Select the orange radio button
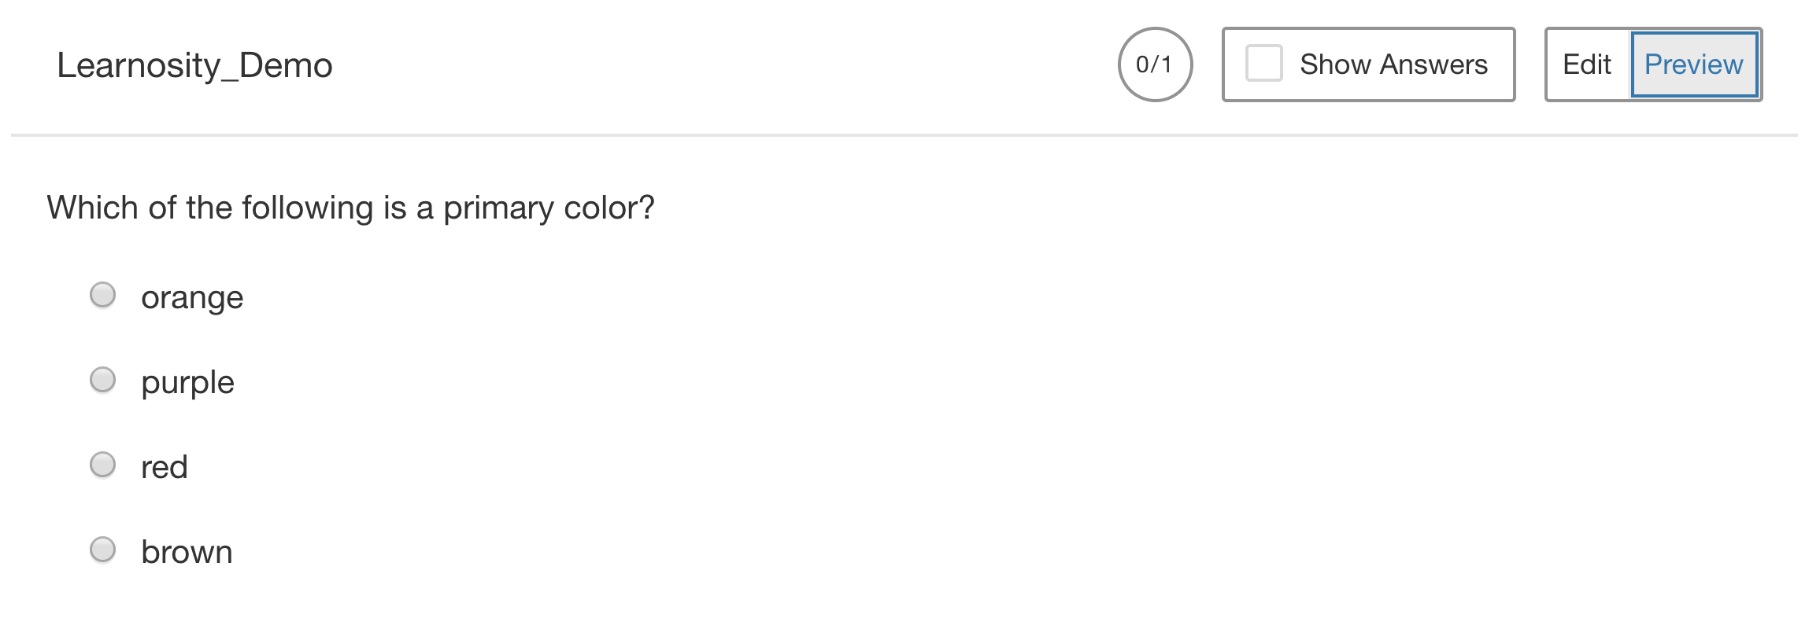Screen dimensions: 1820x629 103,296
